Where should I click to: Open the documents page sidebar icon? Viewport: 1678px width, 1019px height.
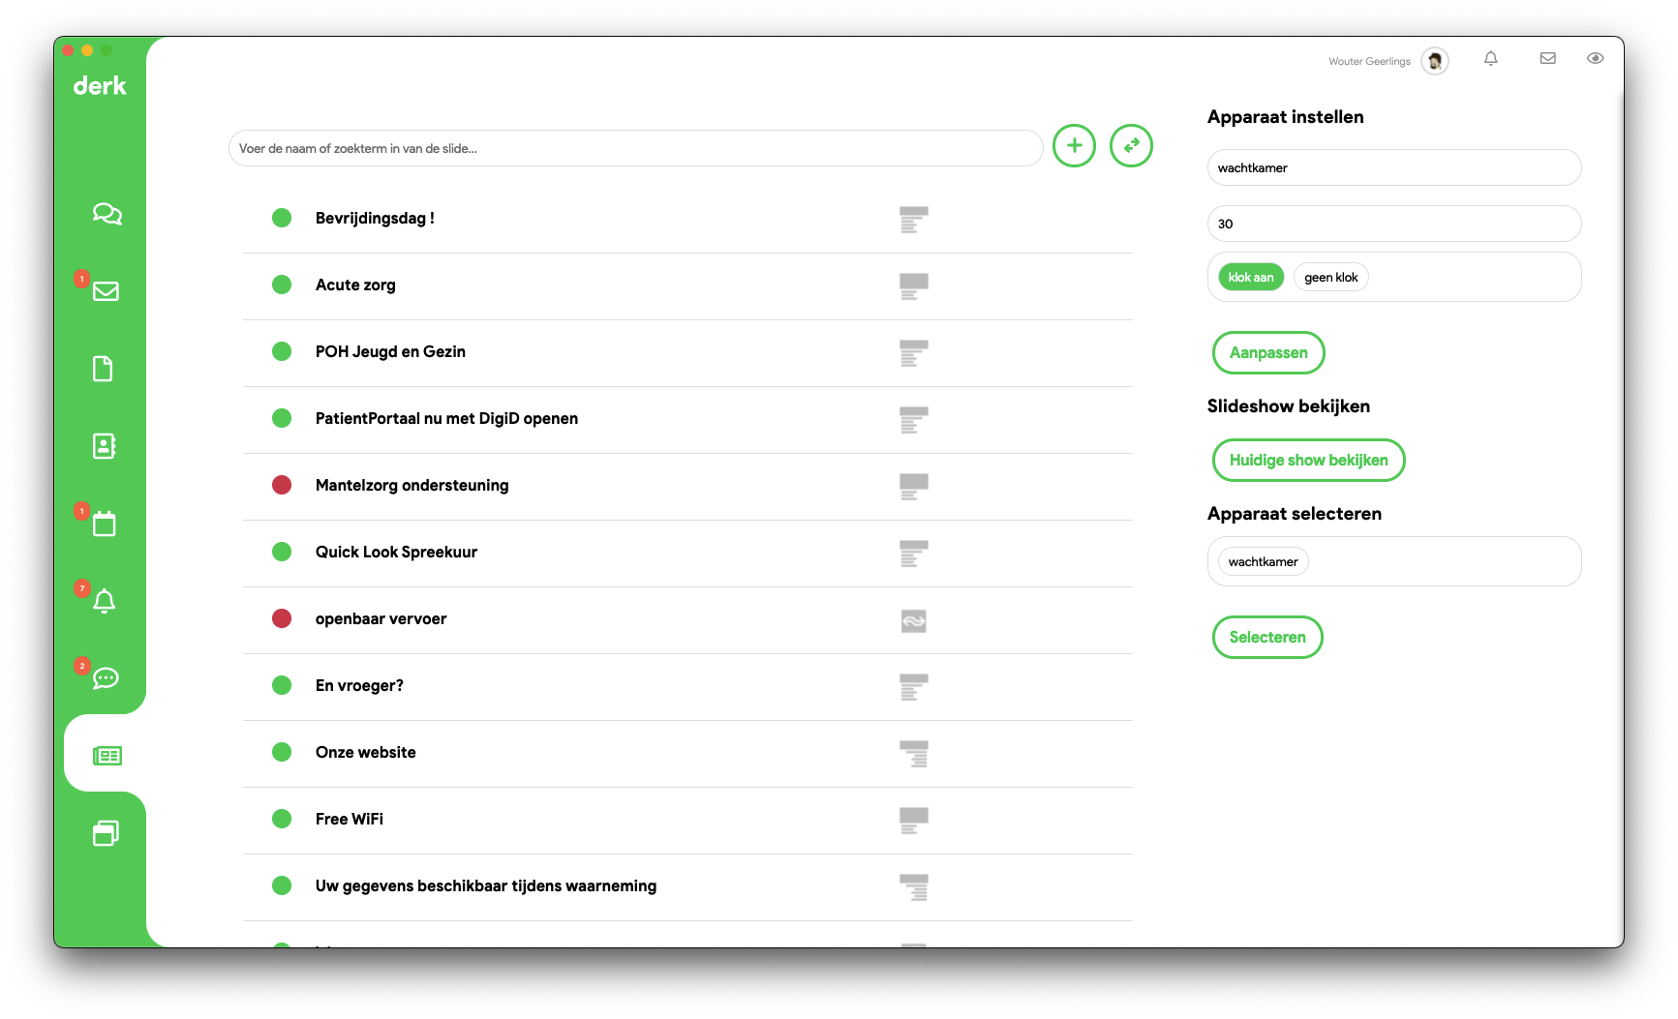pos(103,369)
